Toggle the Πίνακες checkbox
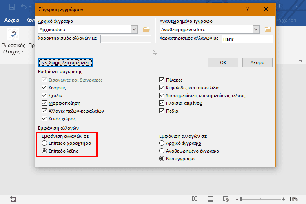This screenshot has width=306, height=204. point(162,80)
